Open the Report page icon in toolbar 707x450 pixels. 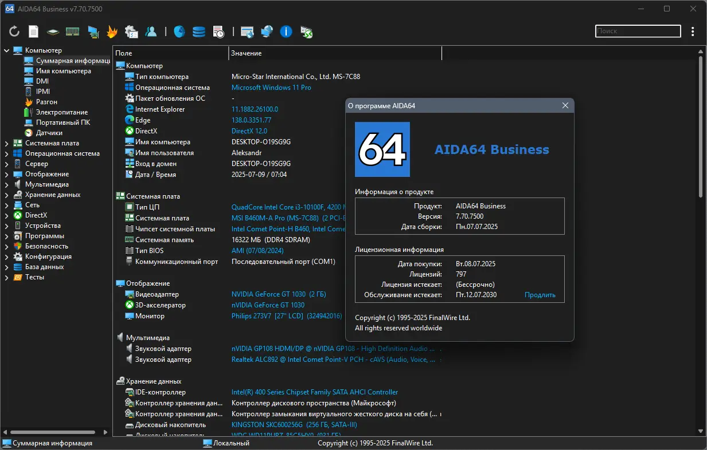click(x=34, y=31)
